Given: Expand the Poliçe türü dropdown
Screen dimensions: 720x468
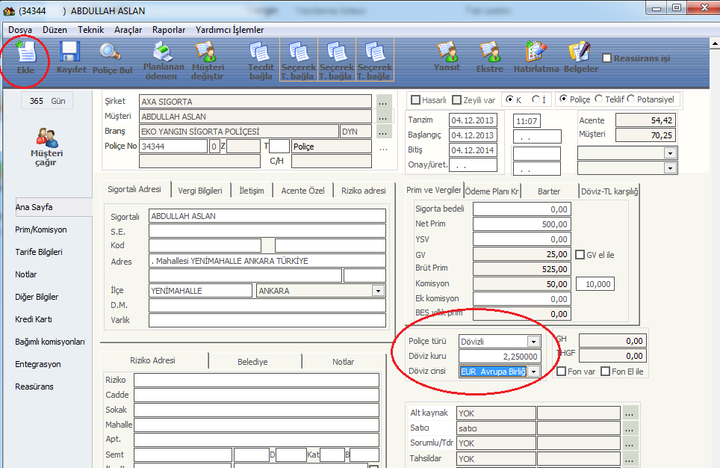Looking at the screenshot, I should pyautogui.click(x=533, y=342).
